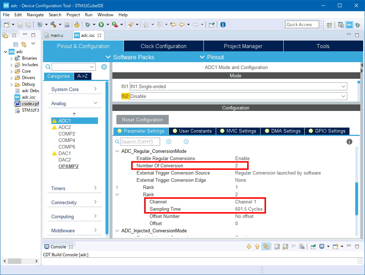Collapse the ADC_Regular_ConversionMode section
Screen dimensions: 365x275
point(117,151)
